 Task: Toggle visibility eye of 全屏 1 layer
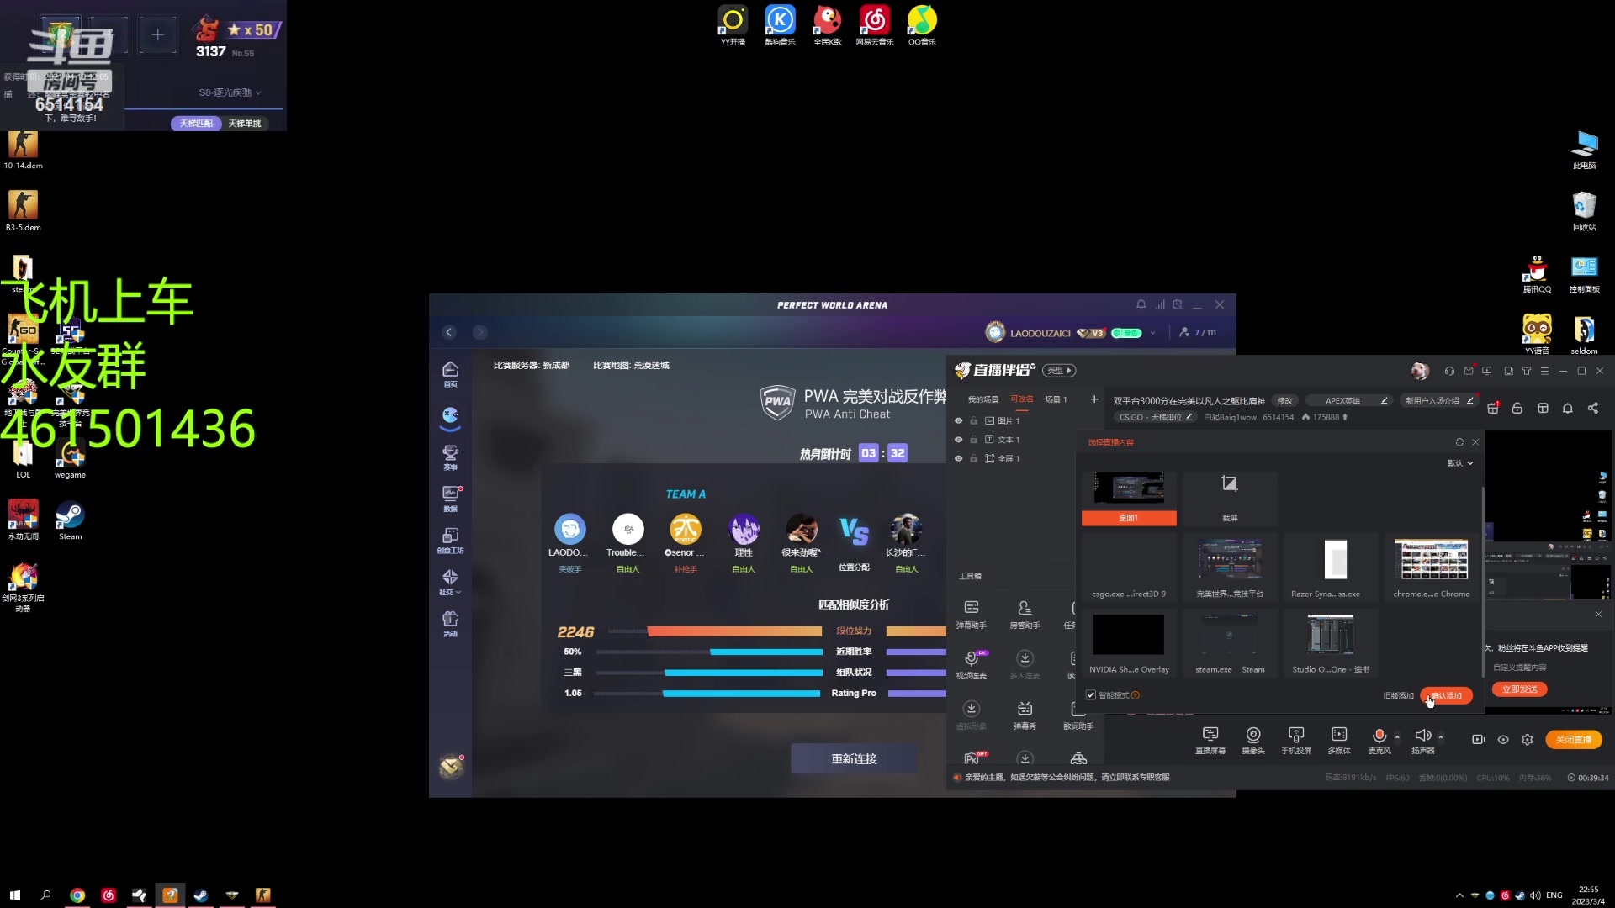[x=958, y=458]
